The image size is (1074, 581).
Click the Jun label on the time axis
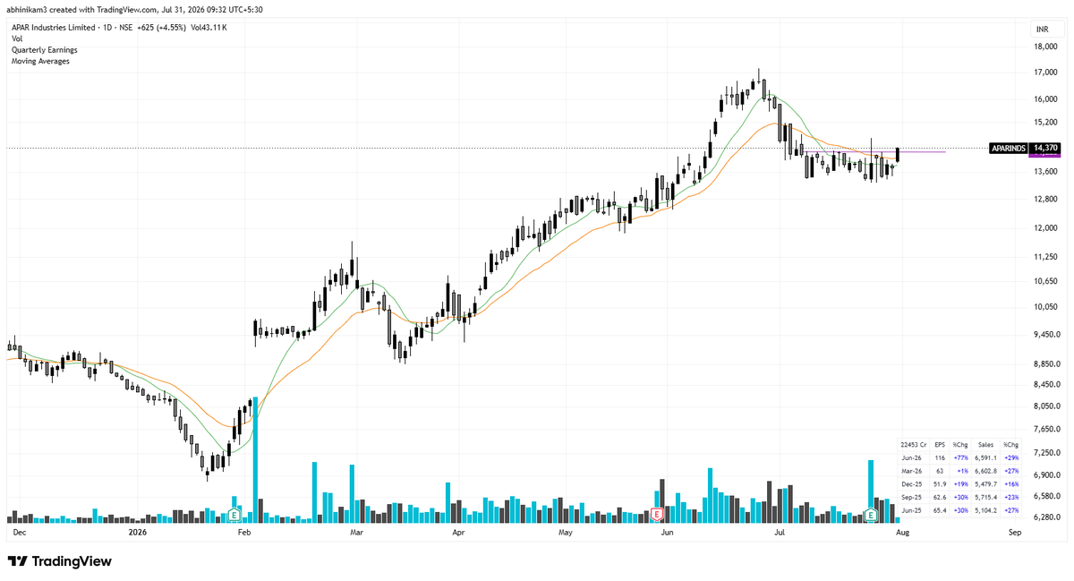[x=667, y=533]
